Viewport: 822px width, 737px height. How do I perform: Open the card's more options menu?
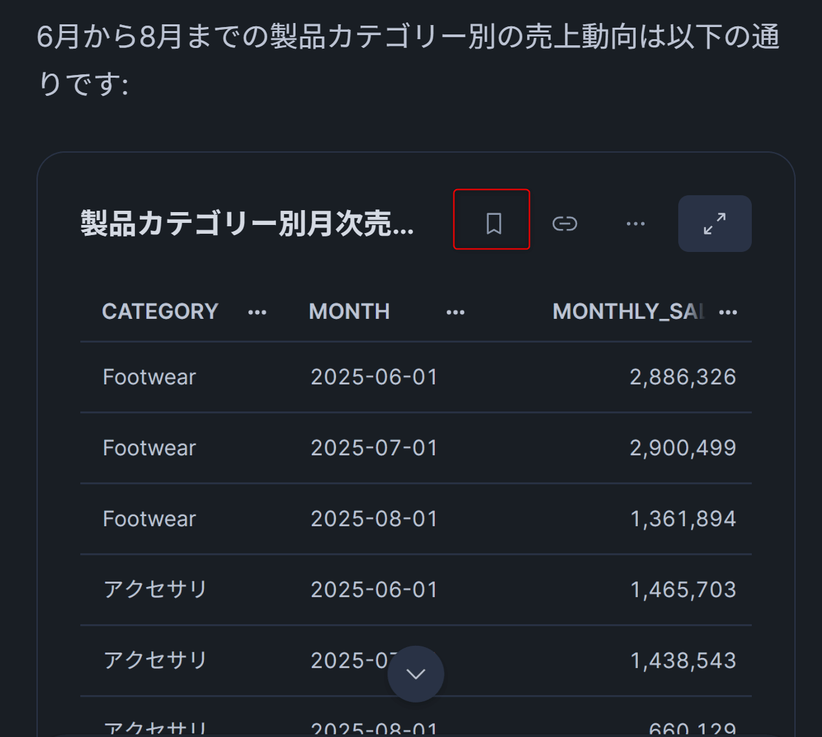point(635,224)
